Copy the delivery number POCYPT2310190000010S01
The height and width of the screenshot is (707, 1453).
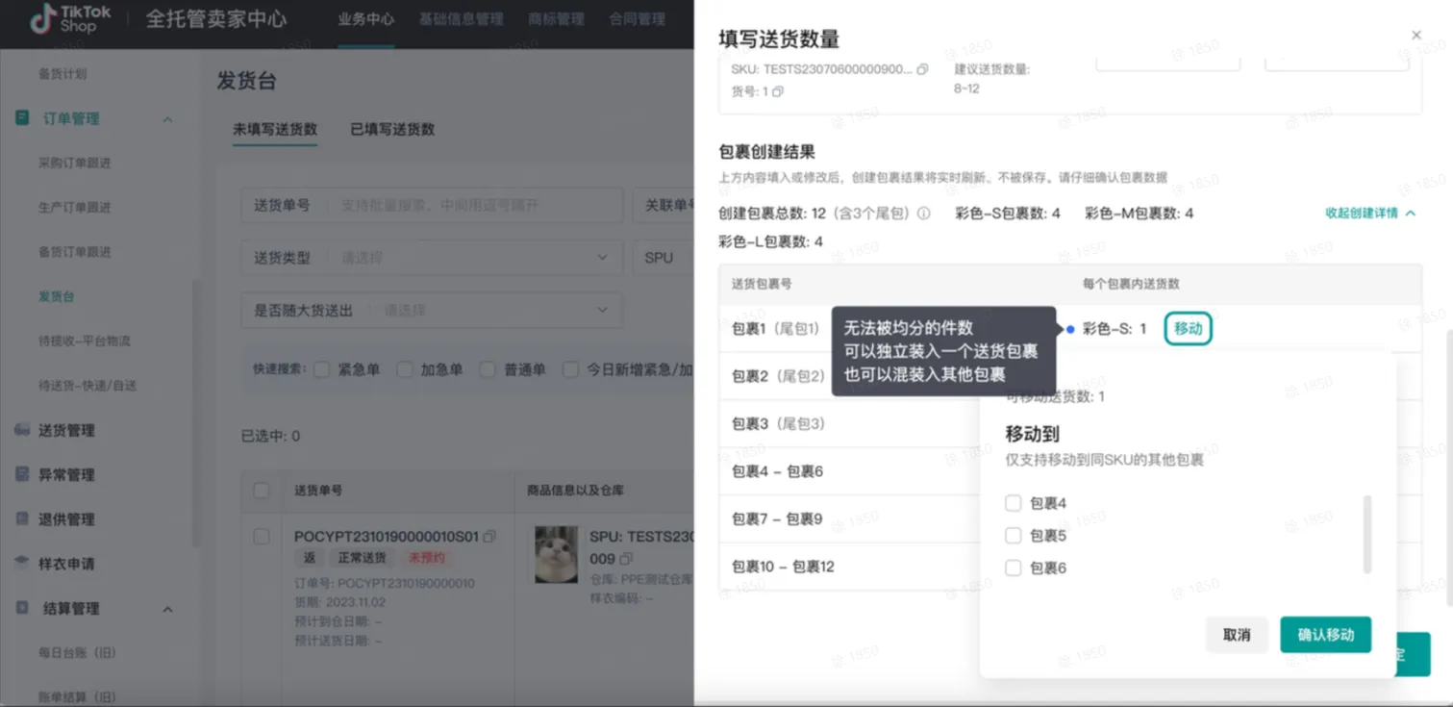click(x=489, y=536)
